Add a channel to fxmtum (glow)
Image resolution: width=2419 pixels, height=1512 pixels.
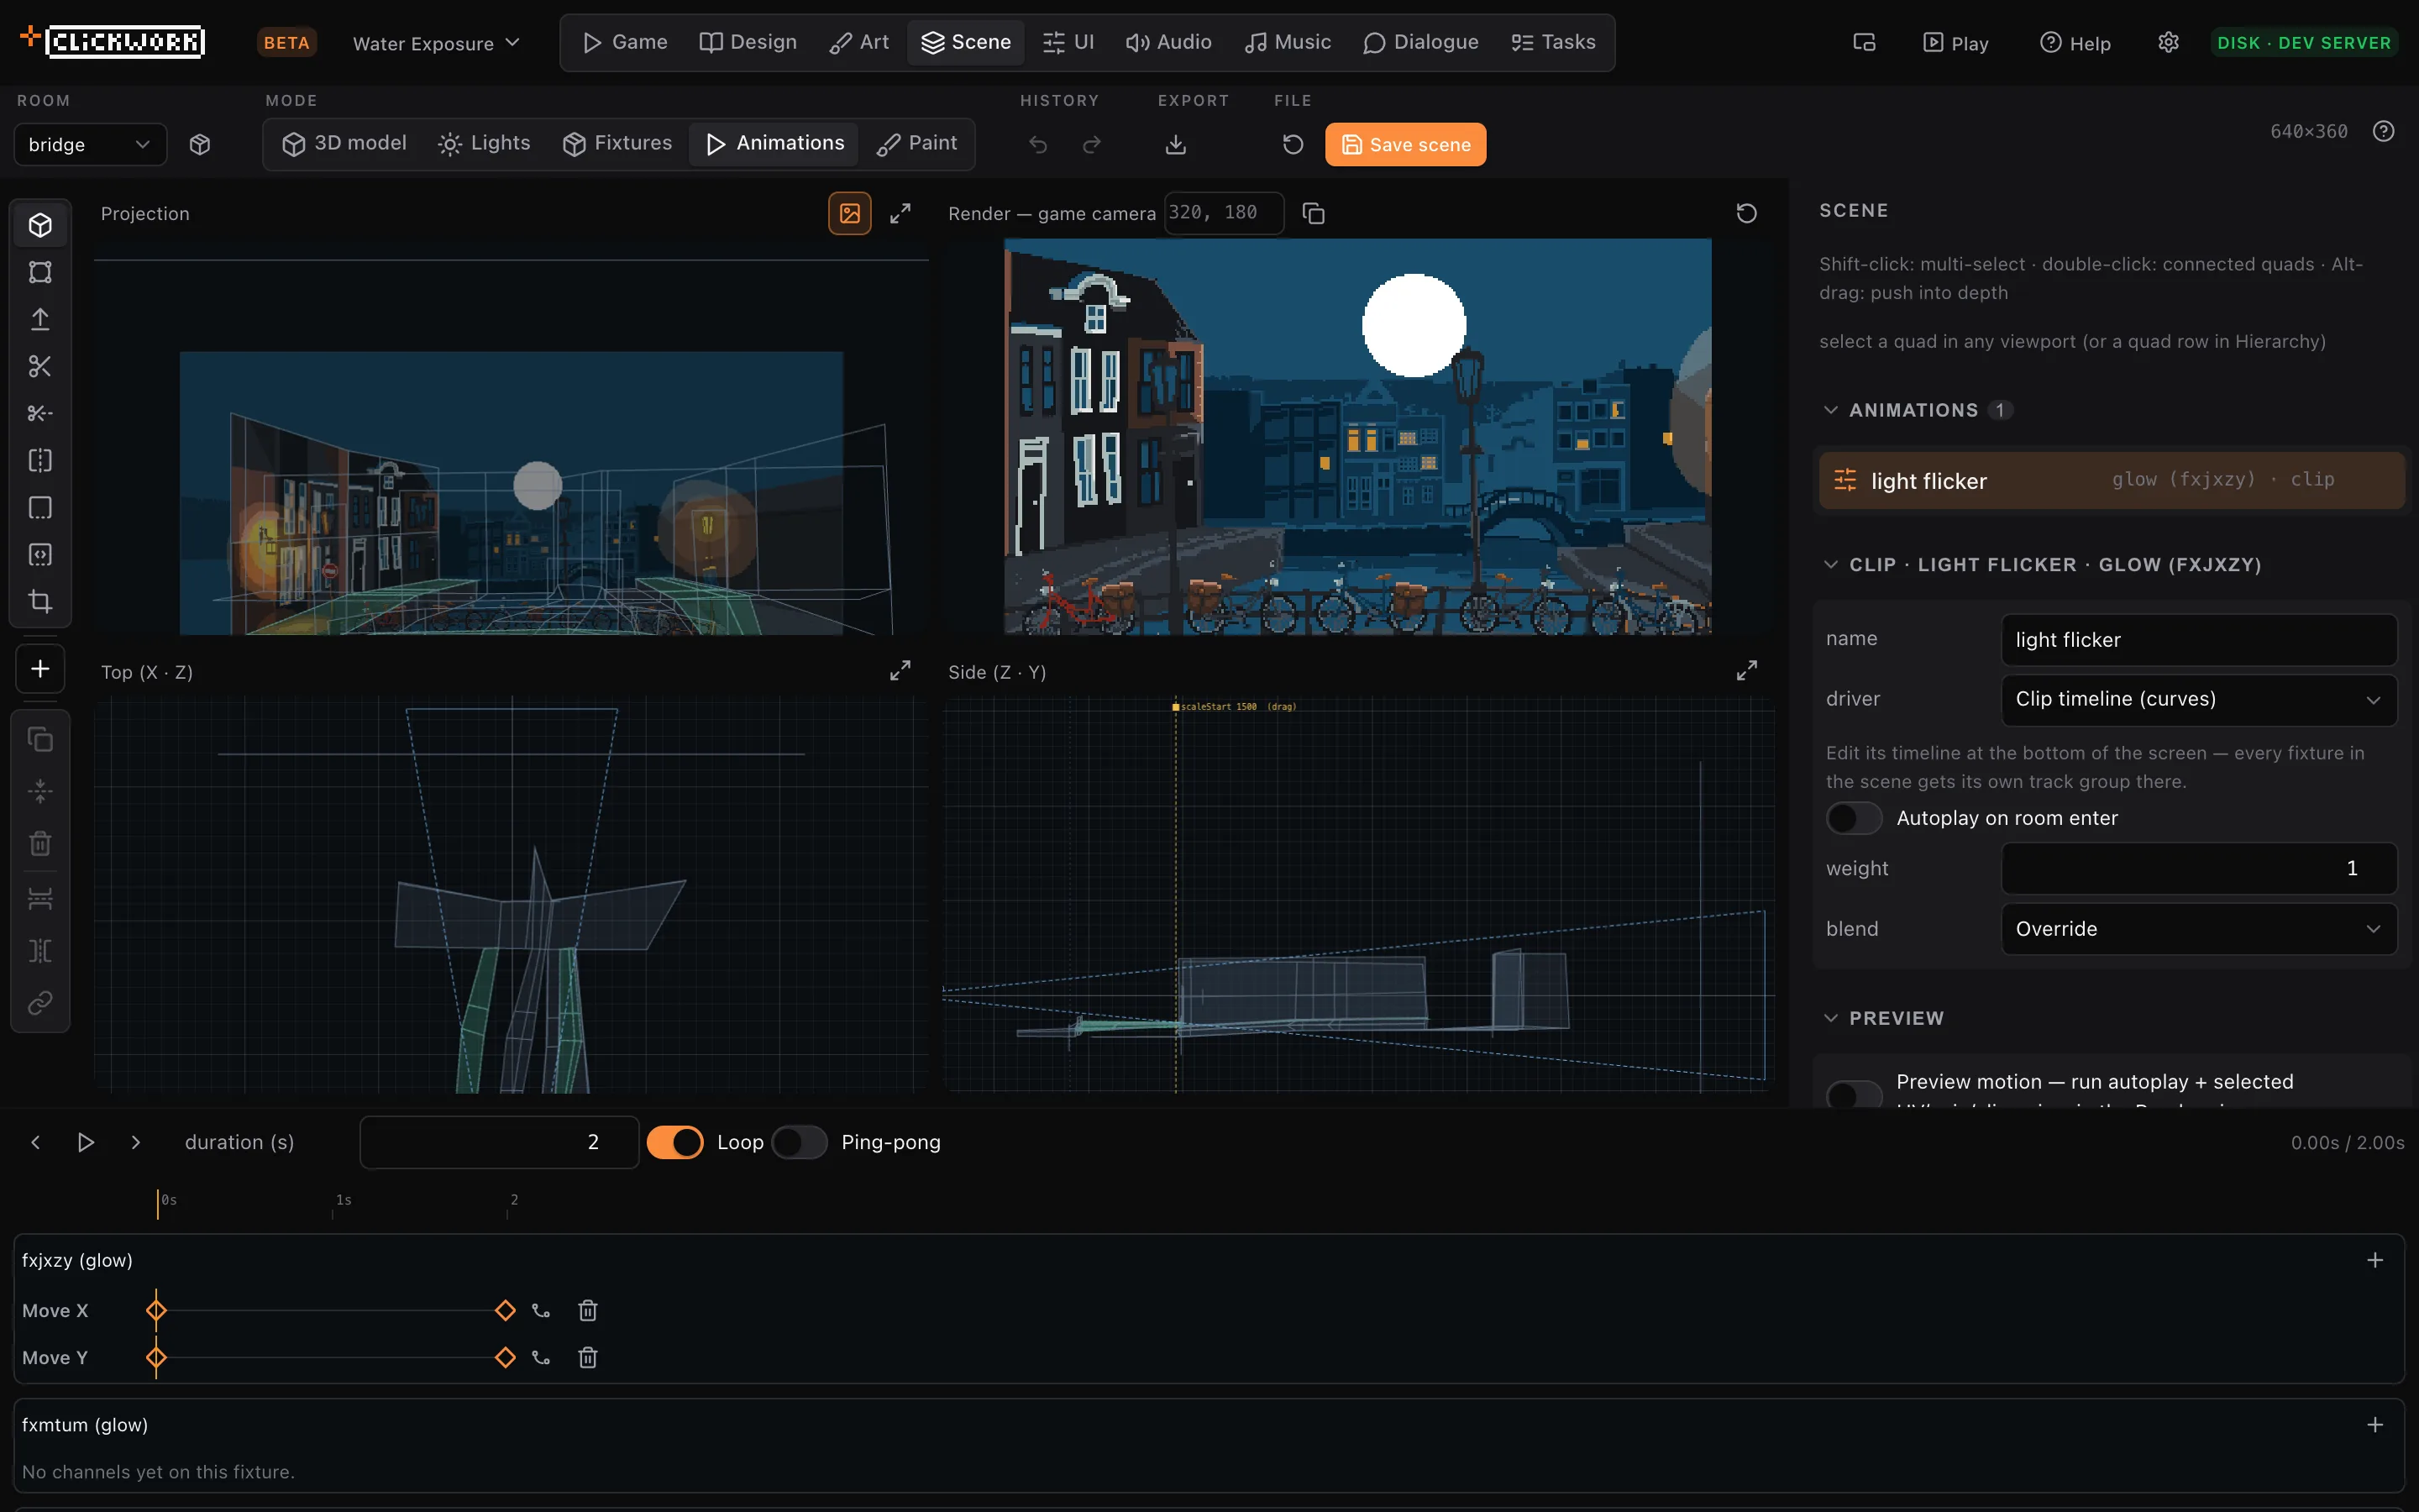point(2375,1424)
